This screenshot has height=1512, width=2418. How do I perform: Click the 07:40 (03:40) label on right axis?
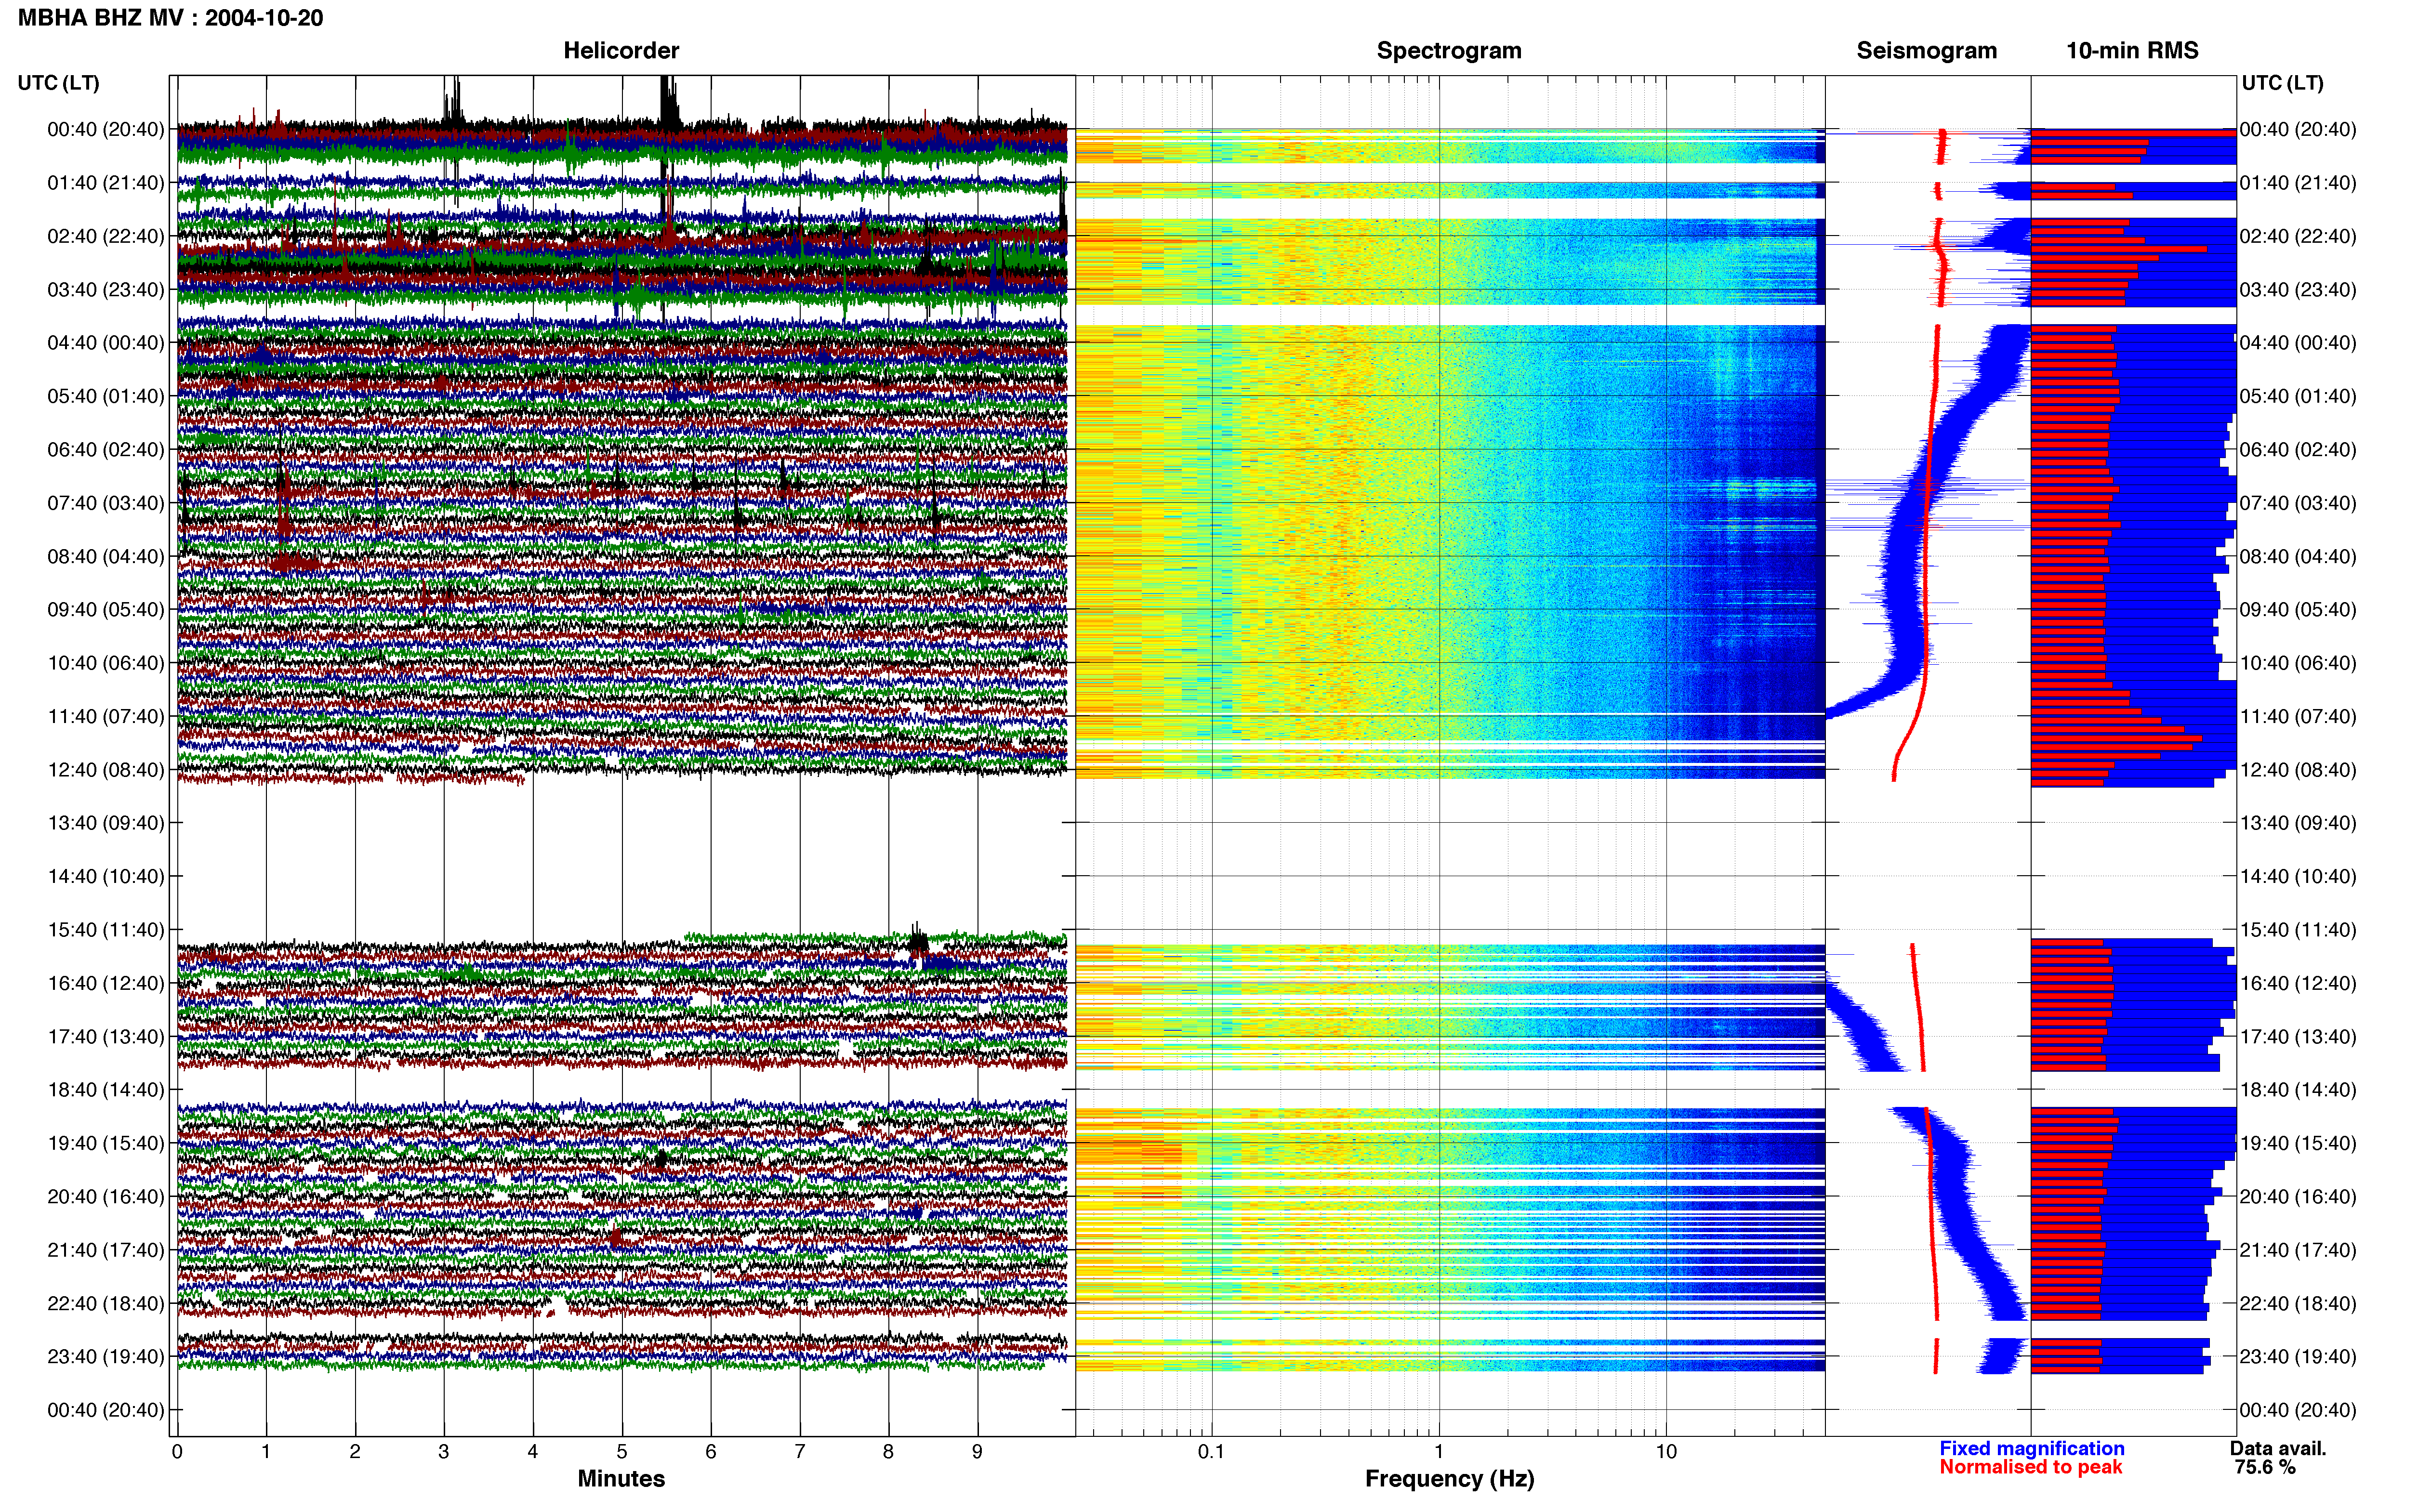(x=2298, y=503)
